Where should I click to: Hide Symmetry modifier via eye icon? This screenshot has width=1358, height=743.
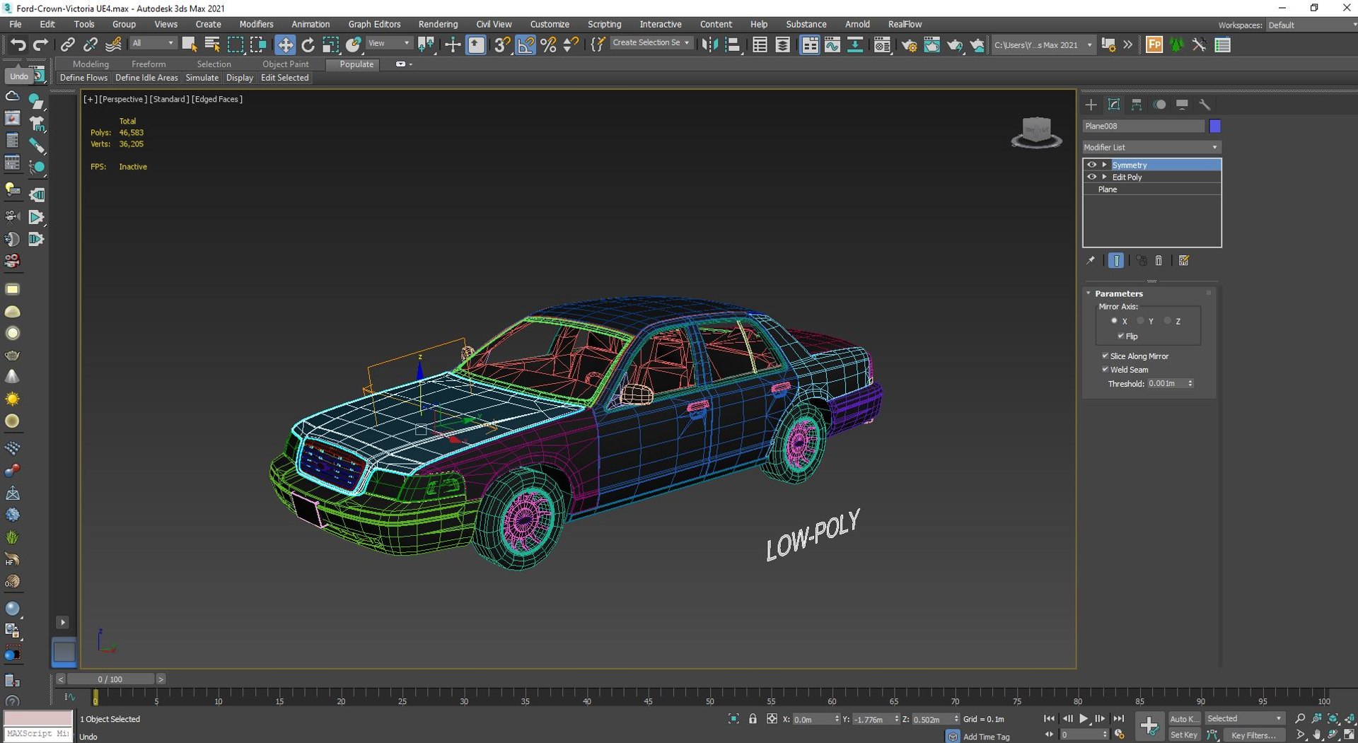click(x=1091, y=165)
